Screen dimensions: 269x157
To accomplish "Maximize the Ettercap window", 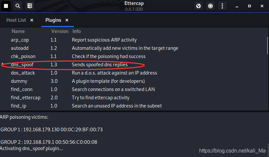I will point(249,6).
